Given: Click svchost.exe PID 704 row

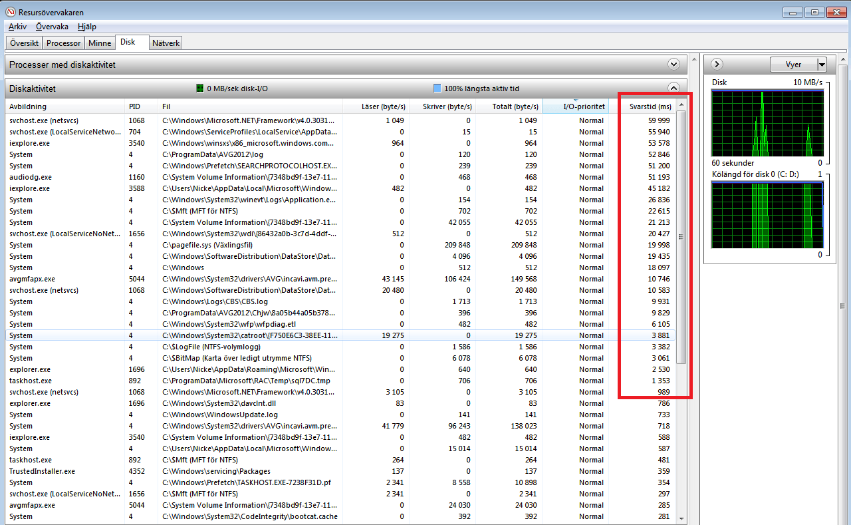Looking at the screenshot, I should click(x=340, y=132).
